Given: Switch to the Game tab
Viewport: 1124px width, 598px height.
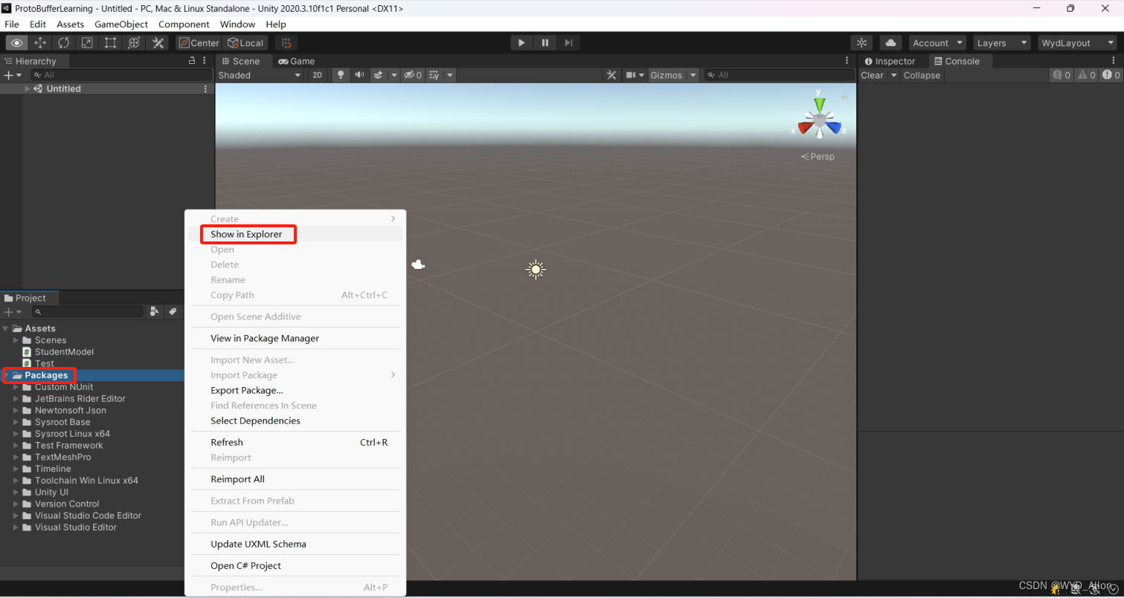Looking at the screenshot, I should (296, 61).
